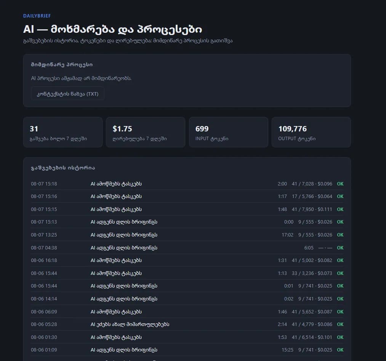Viewport: 386px width, 361px height.
Task: Select the "08-07 15:18" timestamp
Action: (44, 184)
